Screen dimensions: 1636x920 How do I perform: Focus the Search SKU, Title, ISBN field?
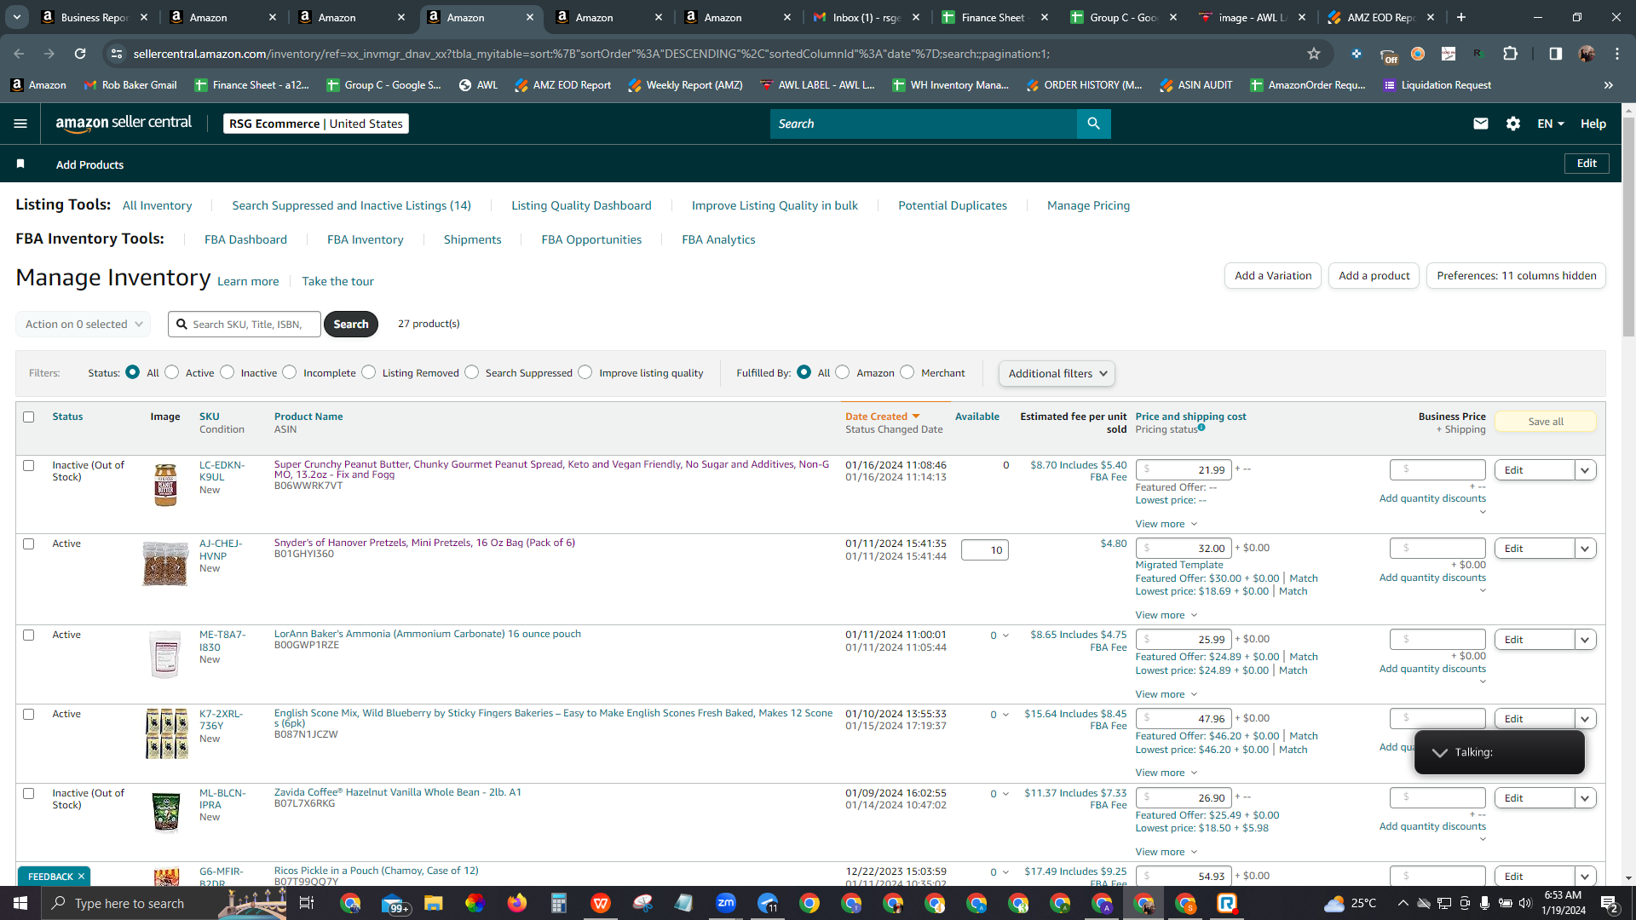point(245,324)
